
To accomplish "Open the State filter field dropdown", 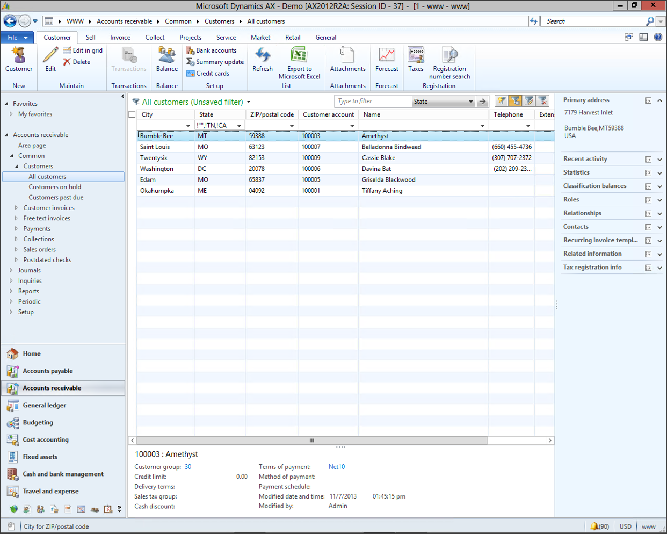I will (470, 102).
